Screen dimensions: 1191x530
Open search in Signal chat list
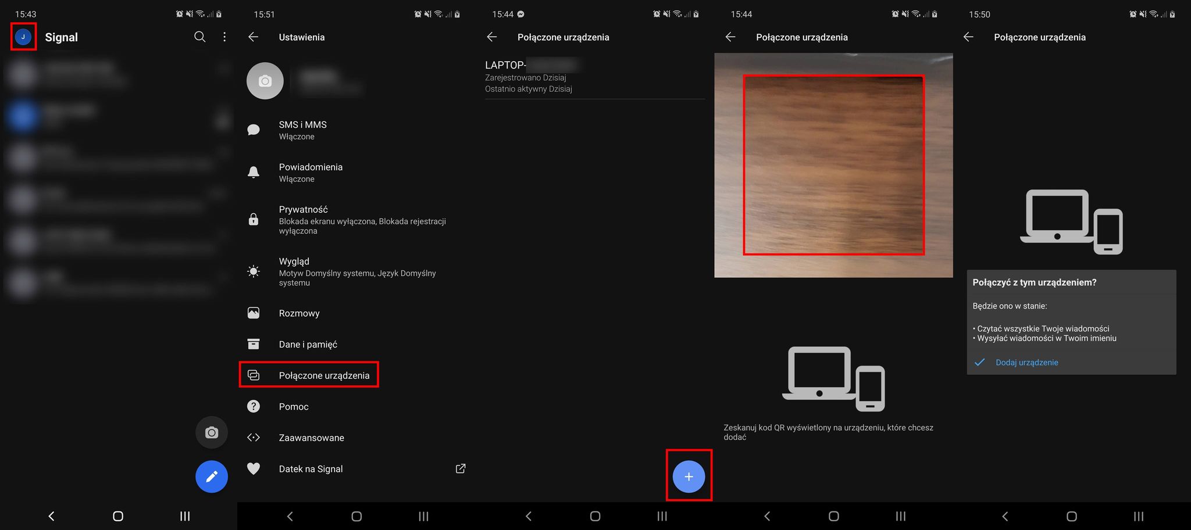pyautogui.click(x=200, y=37)
